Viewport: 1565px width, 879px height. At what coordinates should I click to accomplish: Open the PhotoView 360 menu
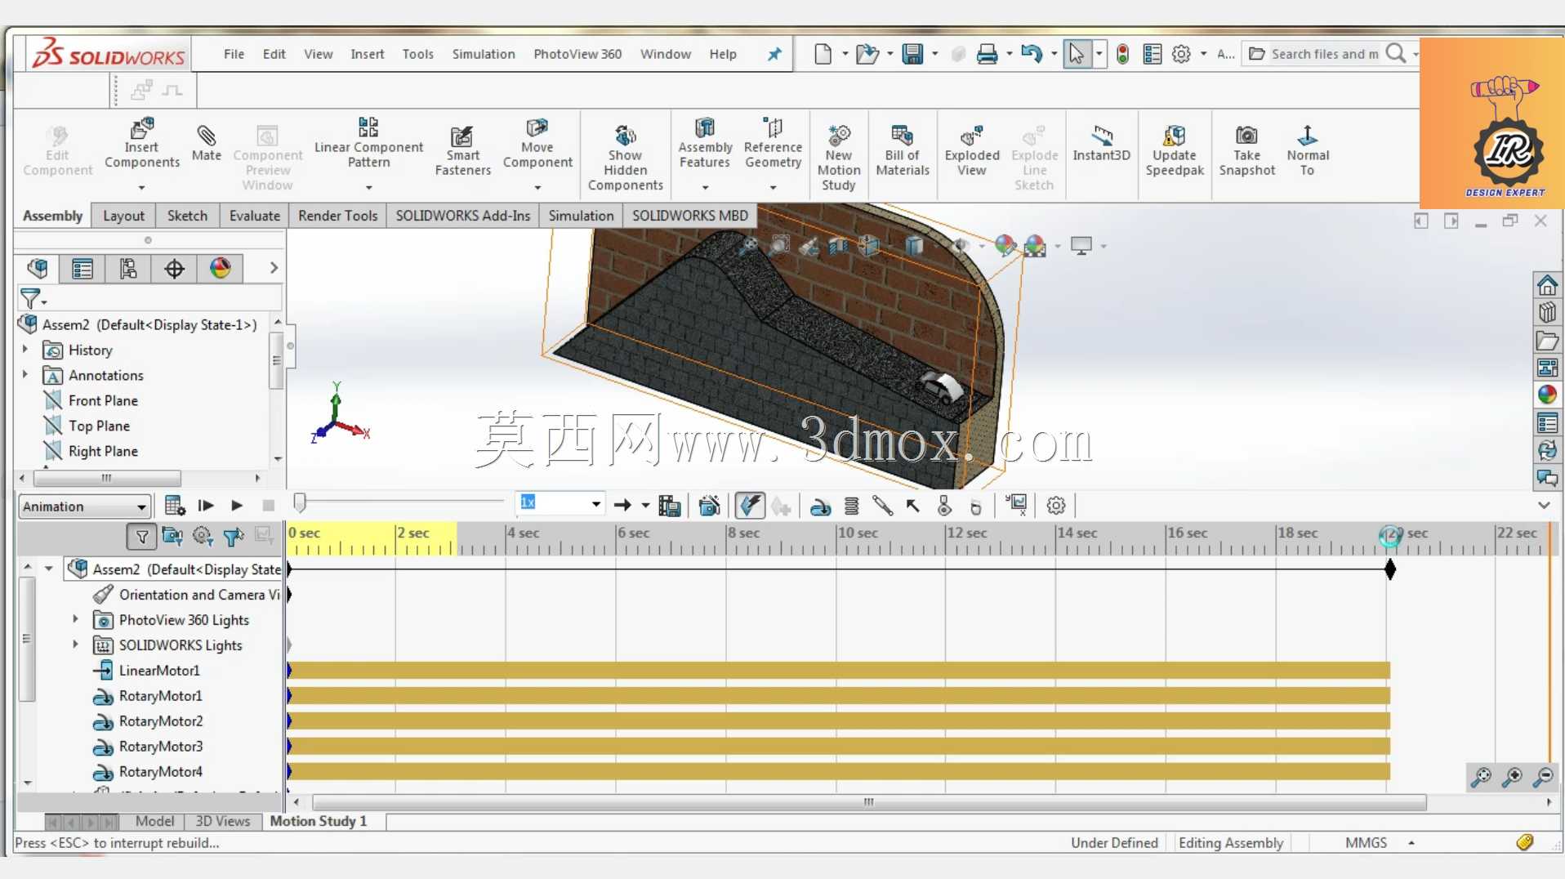coord(577,54)
